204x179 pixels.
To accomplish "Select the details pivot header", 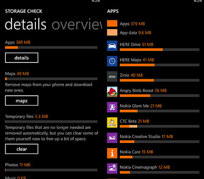I will (25, 24).
